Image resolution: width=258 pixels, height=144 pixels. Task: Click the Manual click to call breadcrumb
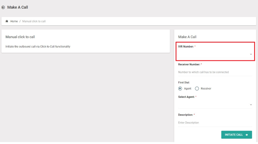(x=34, y=21)
